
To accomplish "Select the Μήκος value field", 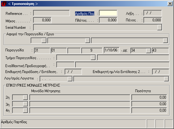I will point(42,20).
